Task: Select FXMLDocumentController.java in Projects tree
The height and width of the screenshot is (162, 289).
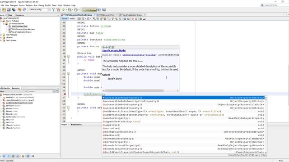Action: (x=23, y=29)
